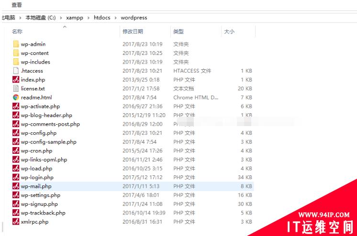Click the xmlrpc.php file icon
This screenshot has height=236, width=357.
point(16,222)
